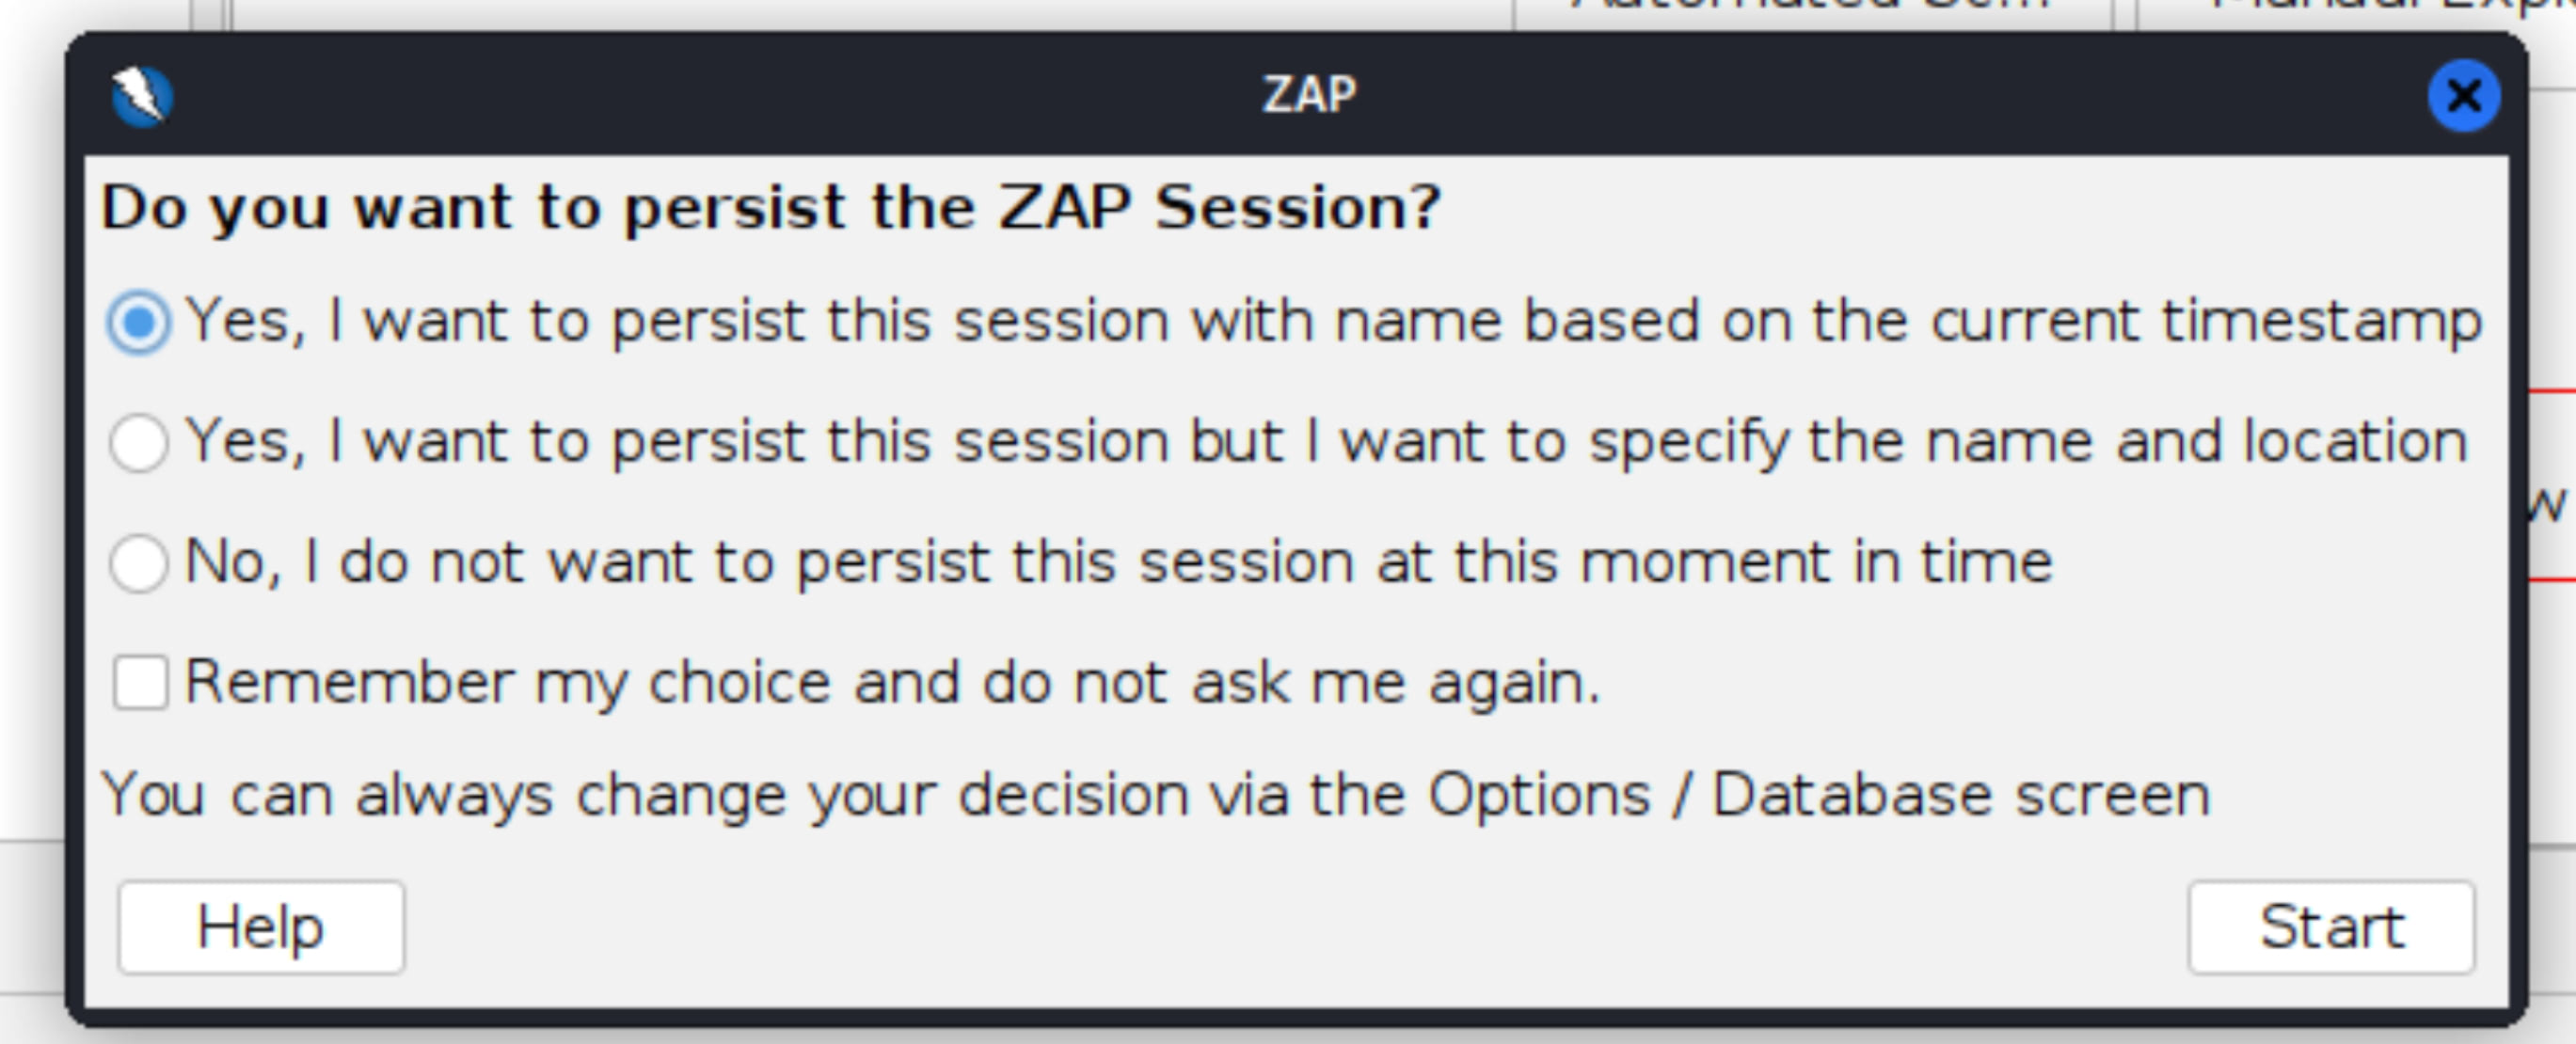
Task: Pick the default timestamp persistence choice
Action: [141, 320]
